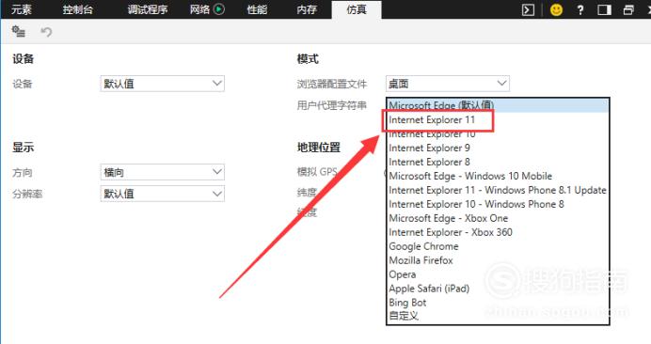Pick Internet Explorer 8 from the list

tap(498, 162)
